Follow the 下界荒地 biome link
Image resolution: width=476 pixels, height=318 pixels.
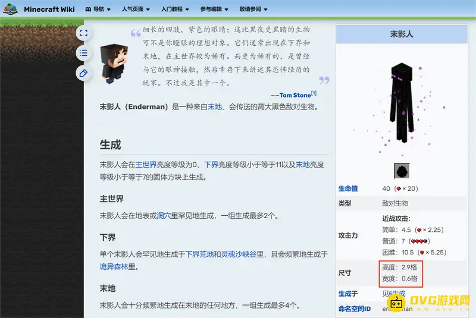point(199,254)
